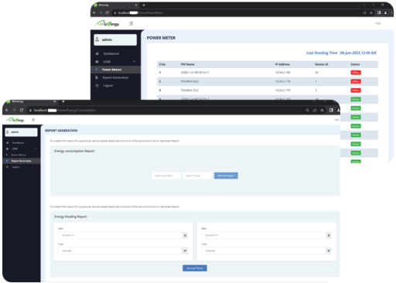Viewport: 396px width, 283px height.
Task: Click Device ID column header
Action: [x=322, y=64]
